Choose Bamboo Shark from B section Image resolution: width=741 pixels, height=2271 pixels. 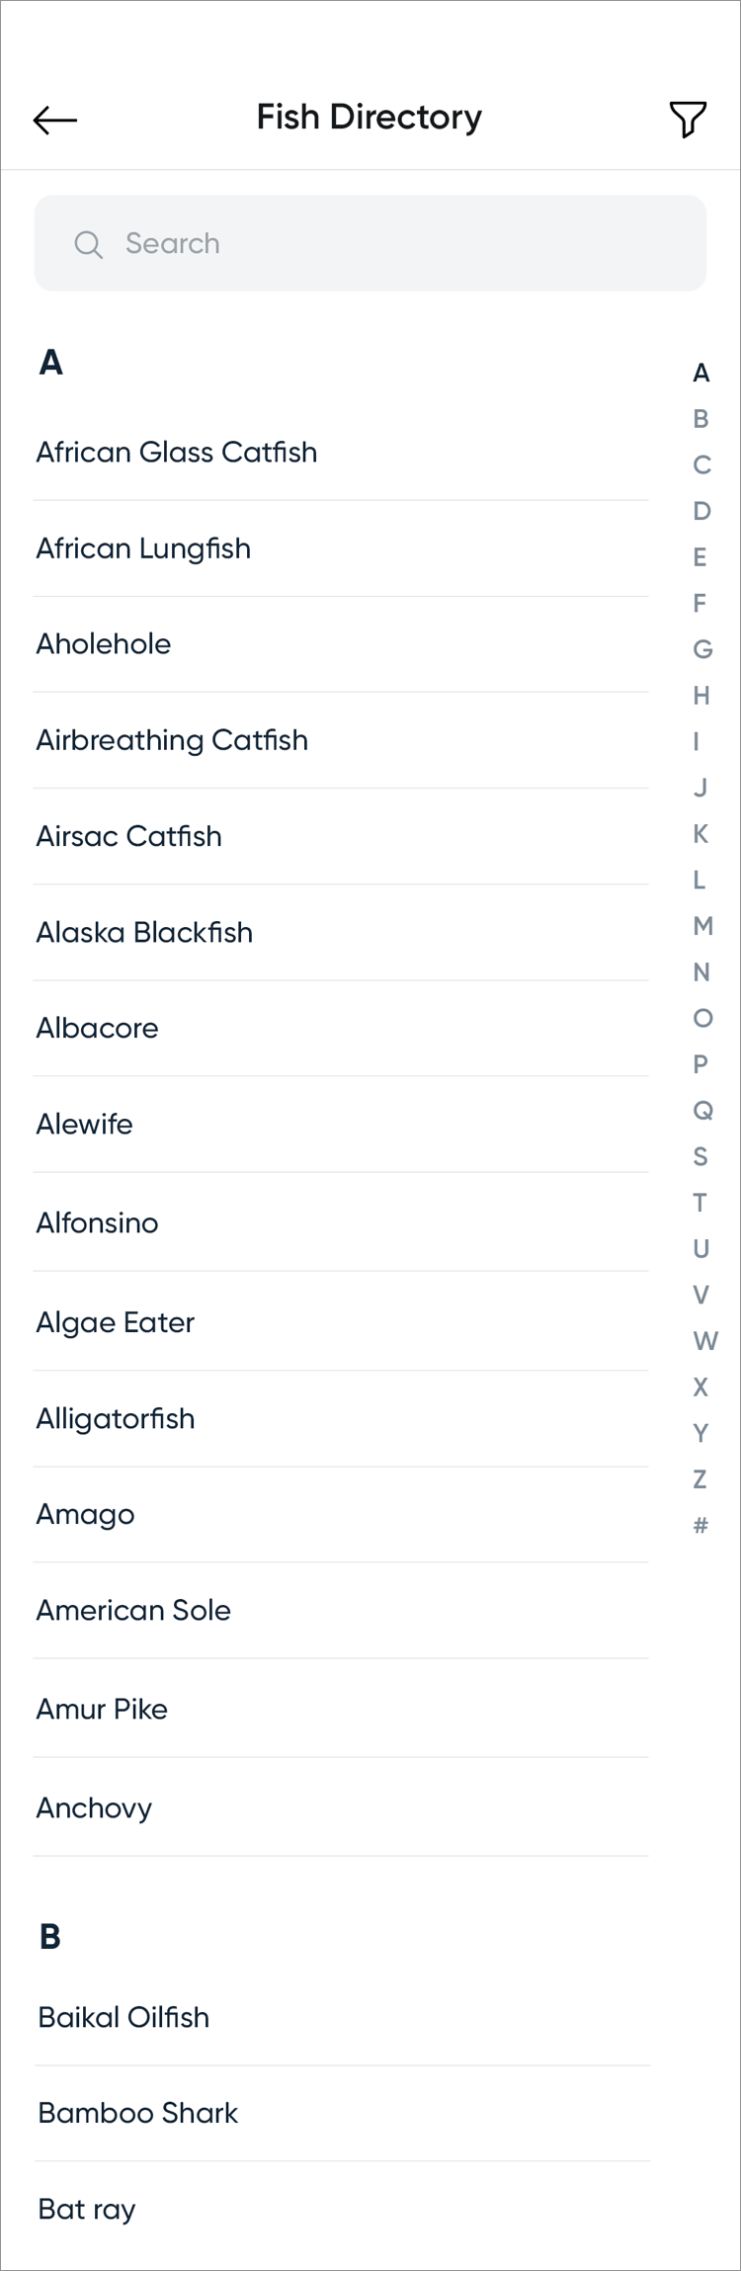click(x=138, y=2113)
